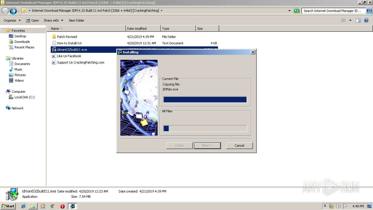Open Google Chrome from the taskbar

(x=52, y=206)
